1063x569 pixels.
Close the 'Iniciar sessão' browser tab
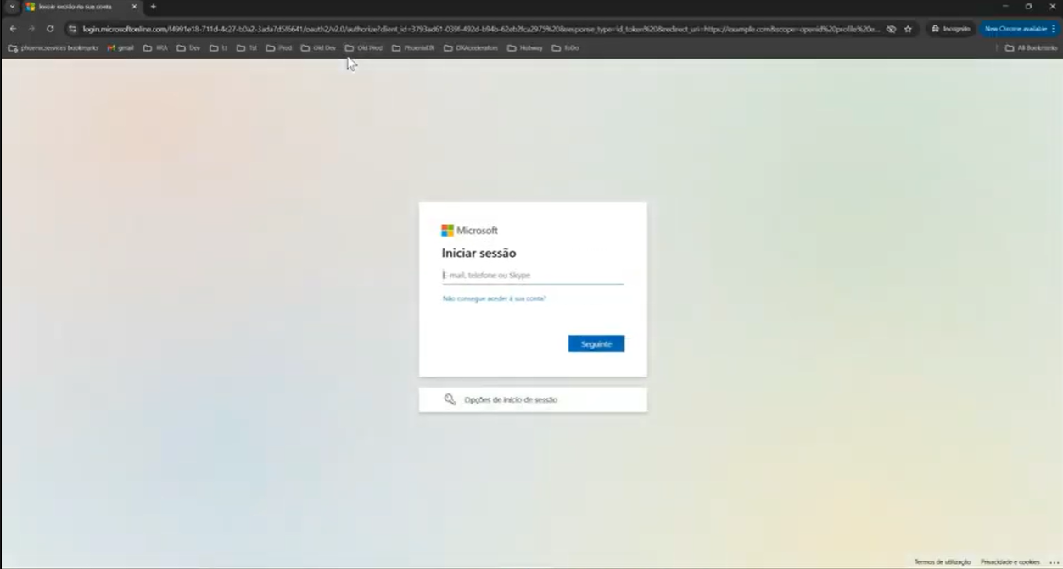[x=134, y=7]
